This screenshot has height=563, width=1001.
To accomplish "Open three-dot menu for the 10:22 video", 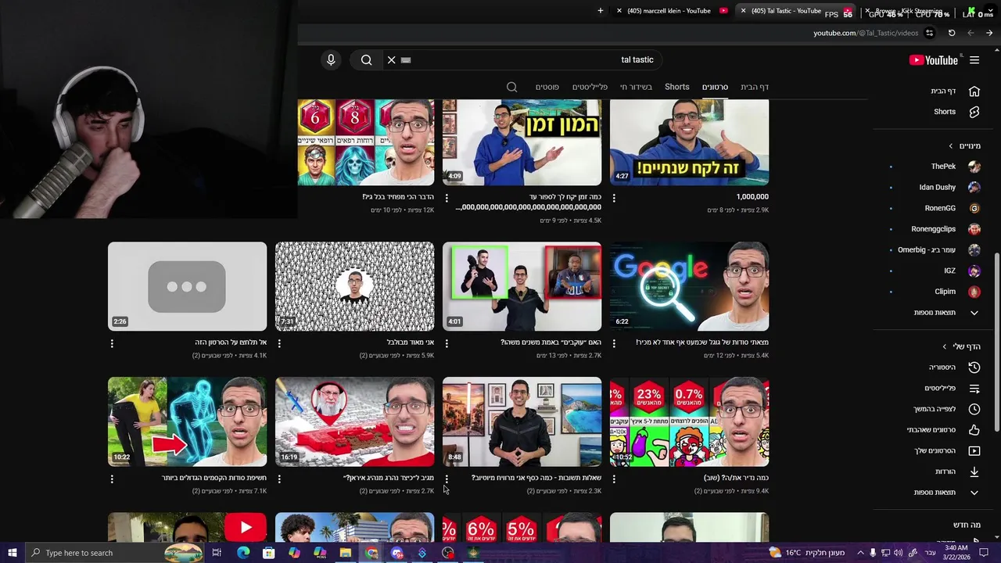I will tap(112, 479).
